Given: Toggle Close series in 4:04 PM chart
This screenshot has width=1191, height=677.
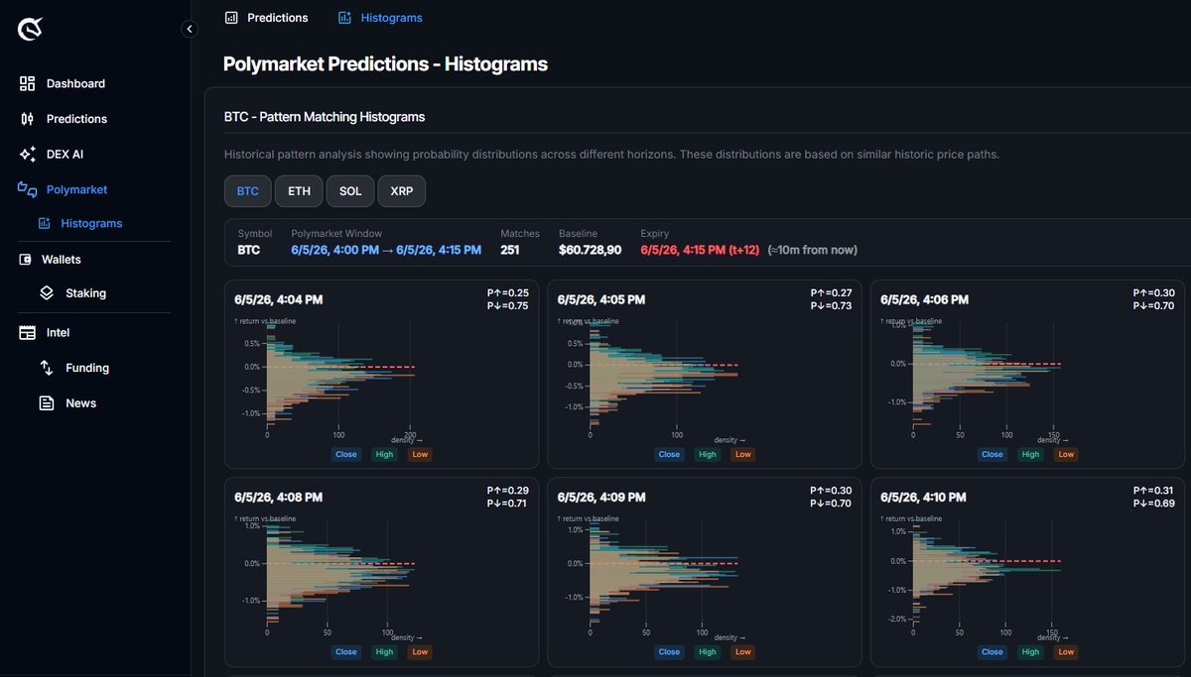Looking at the screenshot, I should [x=346, y=455].
